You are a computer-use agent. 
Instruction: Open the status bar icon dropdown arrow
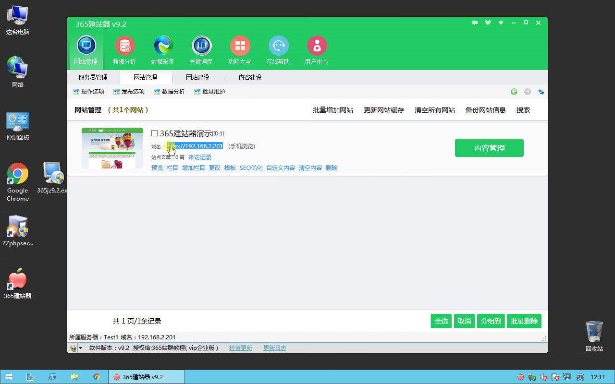(80, 348)
